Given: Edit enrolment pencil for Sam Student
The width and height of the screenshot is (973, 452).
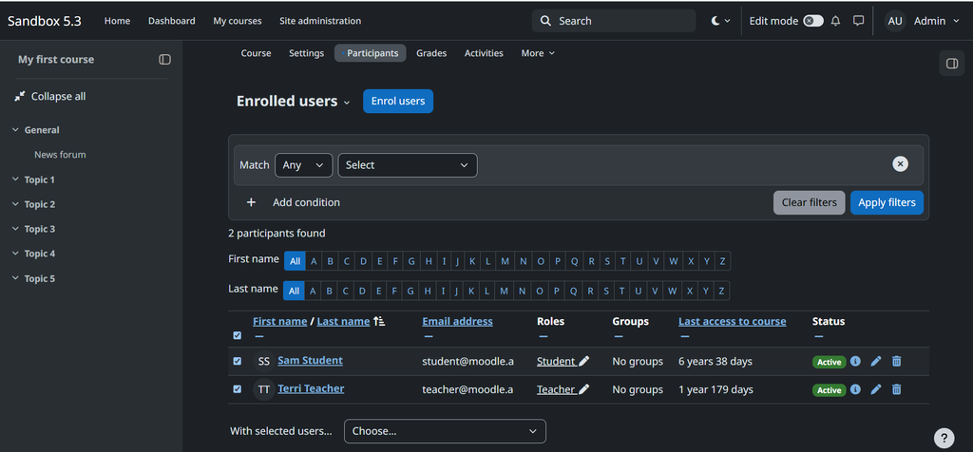Looking at the screenshot, I should [876, 361].
